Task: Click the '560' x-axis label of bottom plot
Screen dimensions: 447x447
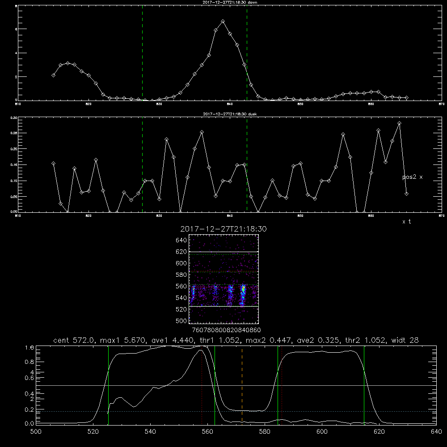Action: 207,432
